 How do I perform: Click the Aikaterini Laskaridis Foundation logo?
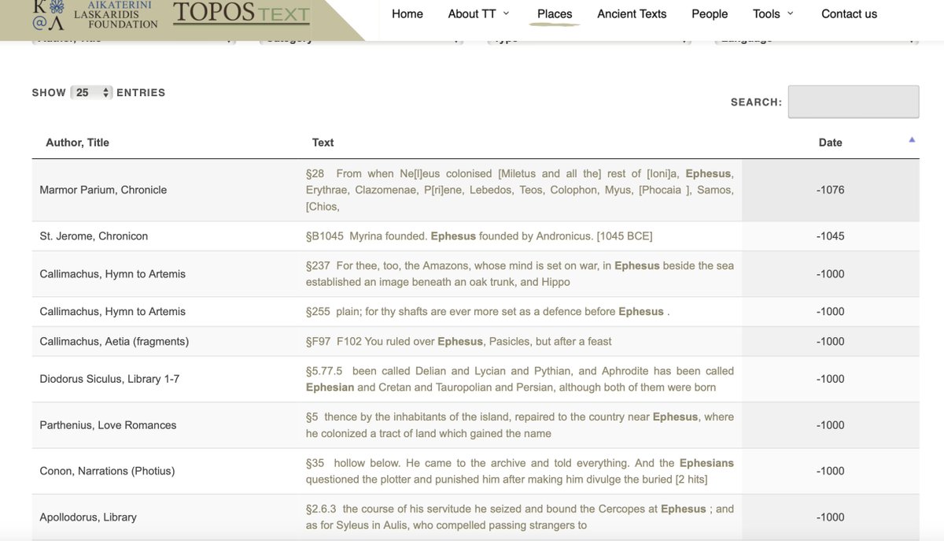tap(94, 14)
